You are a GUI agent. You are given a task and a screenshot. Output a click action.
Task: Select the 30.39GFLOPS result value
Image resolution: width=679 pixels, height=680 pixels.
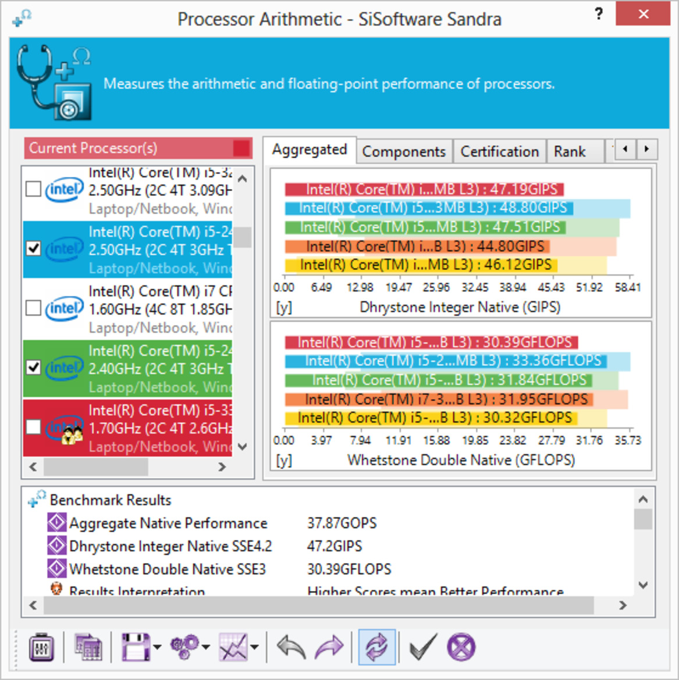349,569
